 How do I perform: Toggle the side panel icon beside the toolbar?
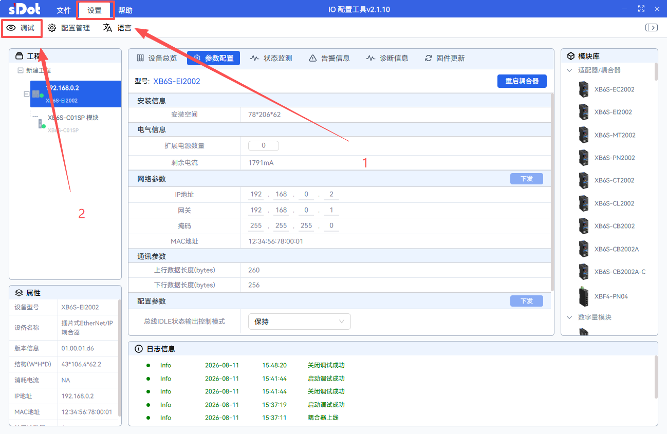pyautogui.click(x=652, y=28)
